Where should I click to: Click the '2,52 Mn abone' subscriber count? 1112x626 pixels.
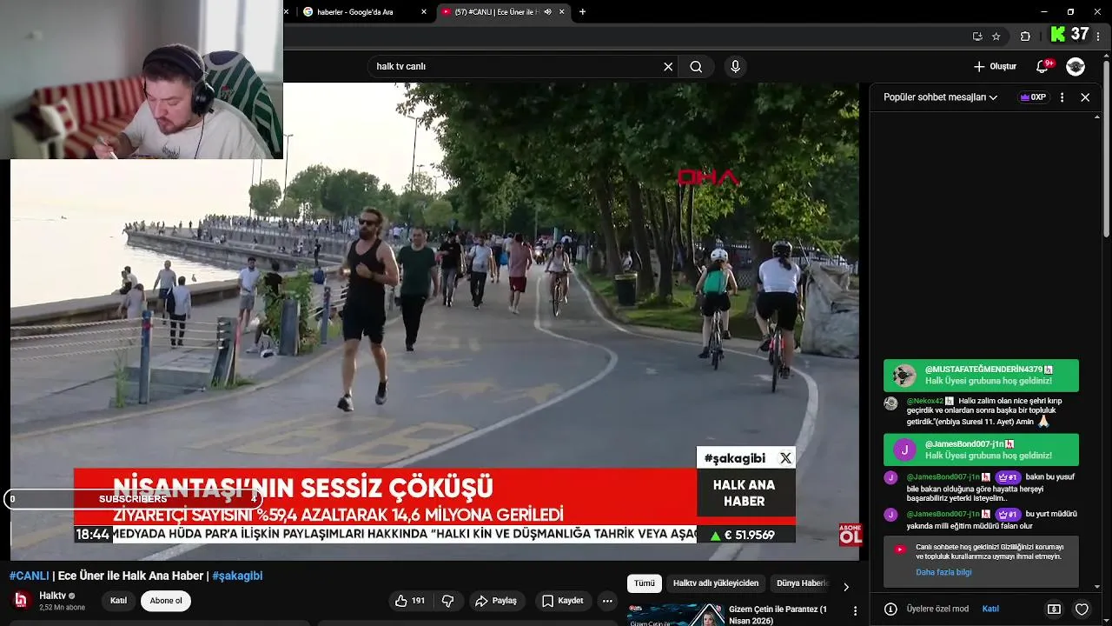[62, 608]
